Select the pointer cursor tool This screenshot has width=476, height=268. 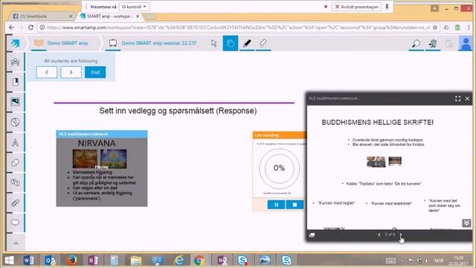tap(214, 43)
